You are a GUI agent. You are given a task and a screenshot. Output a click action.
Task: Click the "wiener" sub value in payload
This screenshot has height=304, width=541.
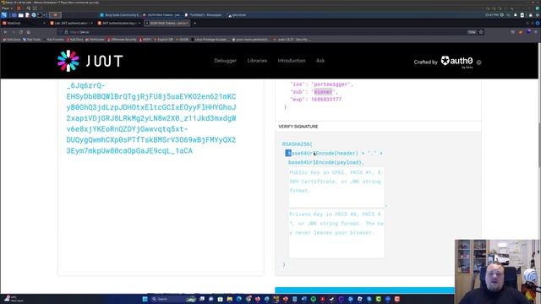[323, 92]
